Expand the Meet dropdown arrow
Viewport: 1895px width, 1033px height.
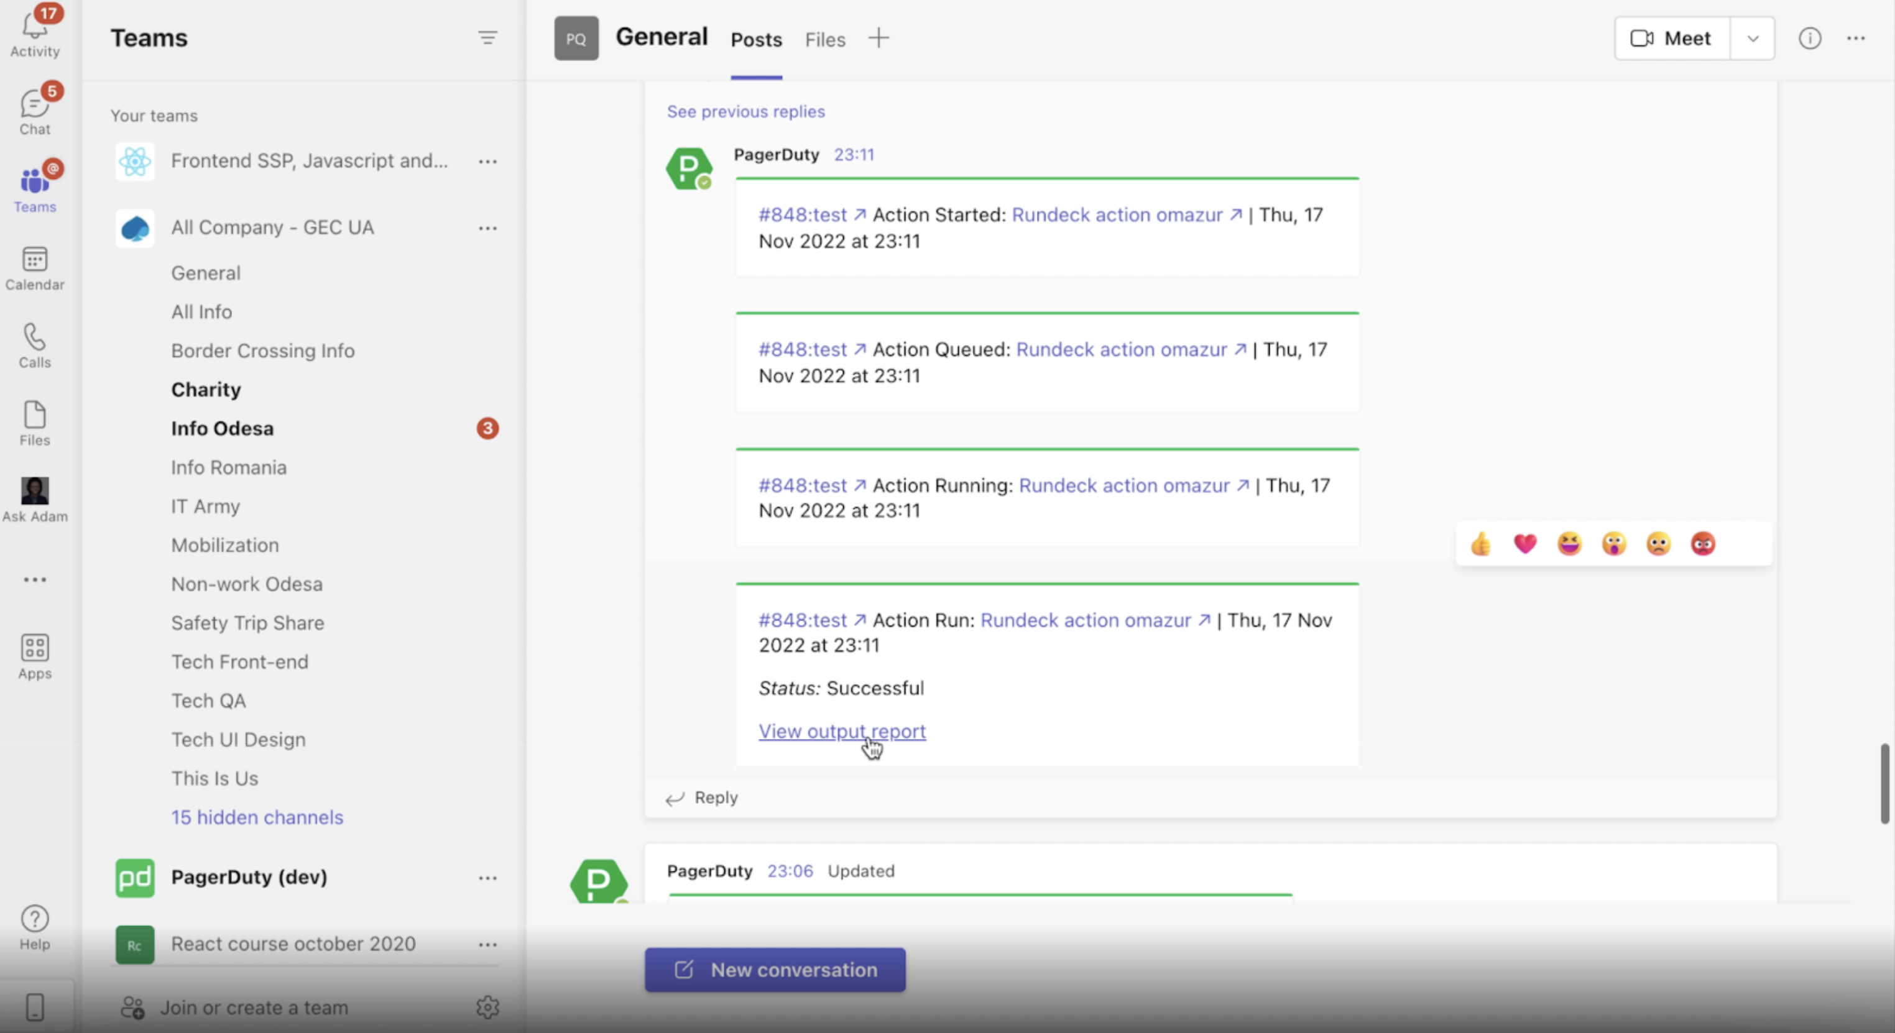tap(1752, 39)
